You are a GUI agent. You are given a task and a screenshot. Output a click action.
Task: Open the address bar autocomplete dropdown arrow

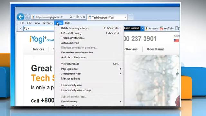(x=74, y=17)
